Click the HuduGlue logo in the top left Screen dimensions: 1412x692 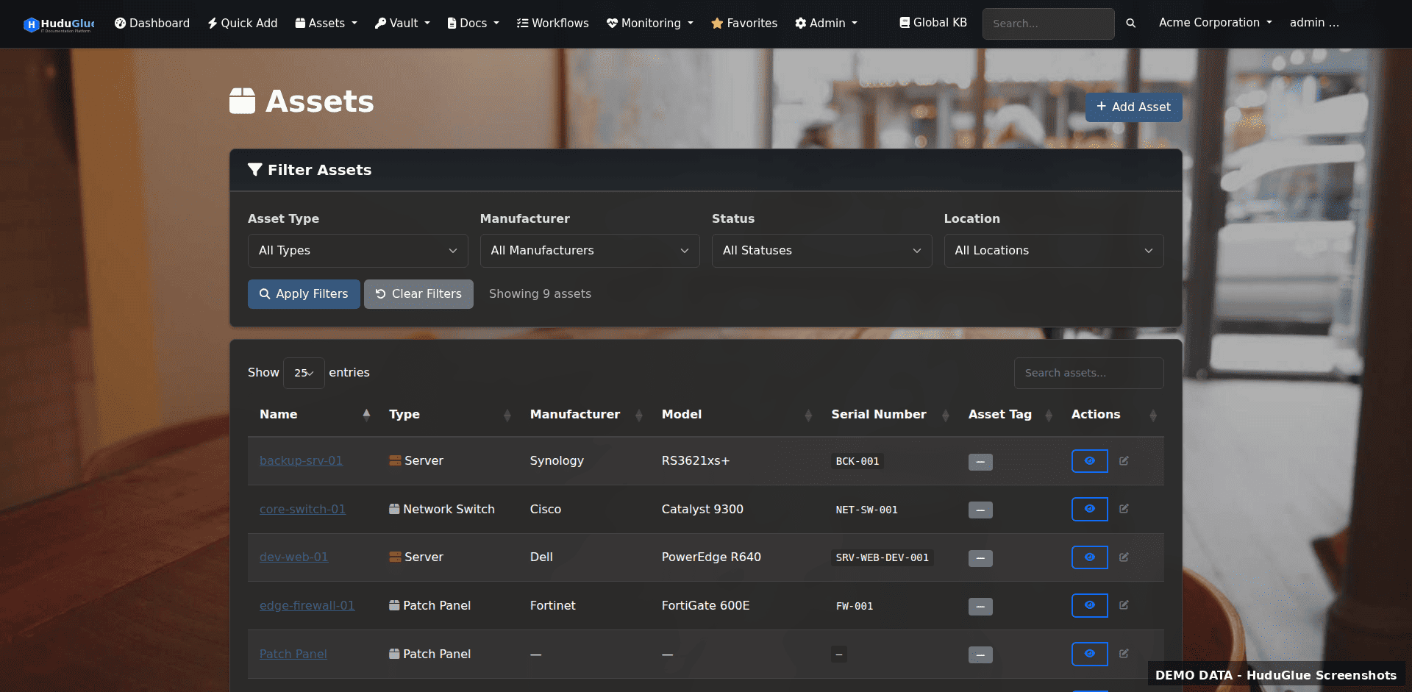[x=59, y=24]
